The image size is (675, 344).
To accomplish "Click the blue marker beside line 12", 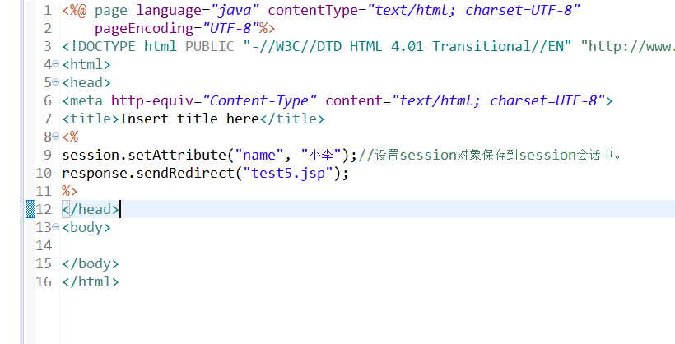I will pos(30,209).
